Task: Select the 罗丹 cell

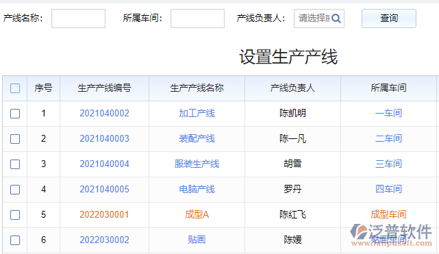Action: pos(292,189)
